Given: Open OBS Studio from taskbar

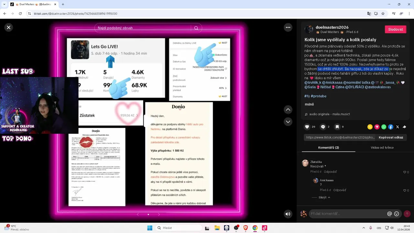Looking at the screenshot, I should coord(236,228).
